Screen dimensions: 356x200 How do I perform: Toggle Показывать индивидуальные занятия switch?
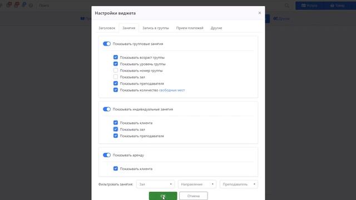tap(107, 109)
